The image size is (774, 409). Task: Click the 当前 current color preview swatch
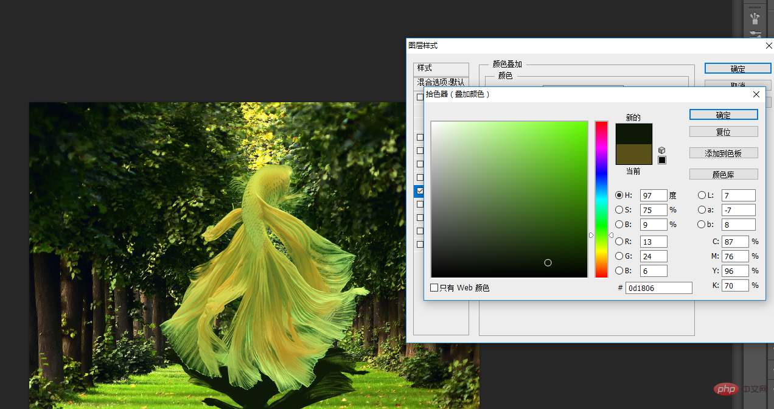pos(634,154)
